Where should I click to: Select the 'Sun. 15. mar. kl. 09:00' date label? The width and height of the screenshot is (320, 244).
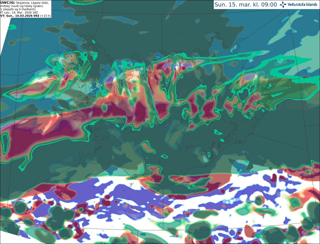click(x=246, y=4)
